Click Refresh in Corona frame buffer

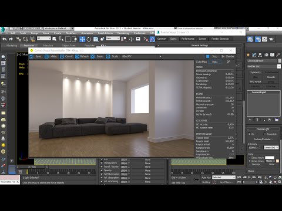pos(82,56)
